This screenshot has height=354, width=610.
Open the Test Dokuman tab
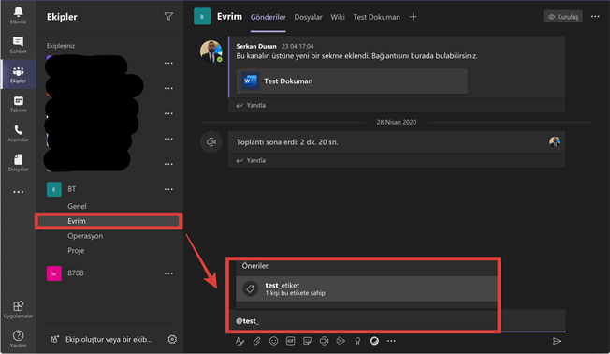coord(376,17)
